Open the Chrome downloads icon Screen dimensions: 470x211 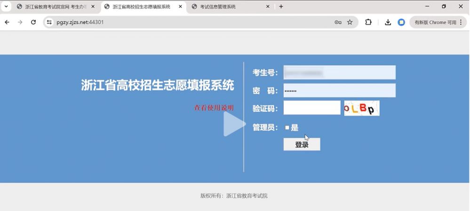coord(388,22)
